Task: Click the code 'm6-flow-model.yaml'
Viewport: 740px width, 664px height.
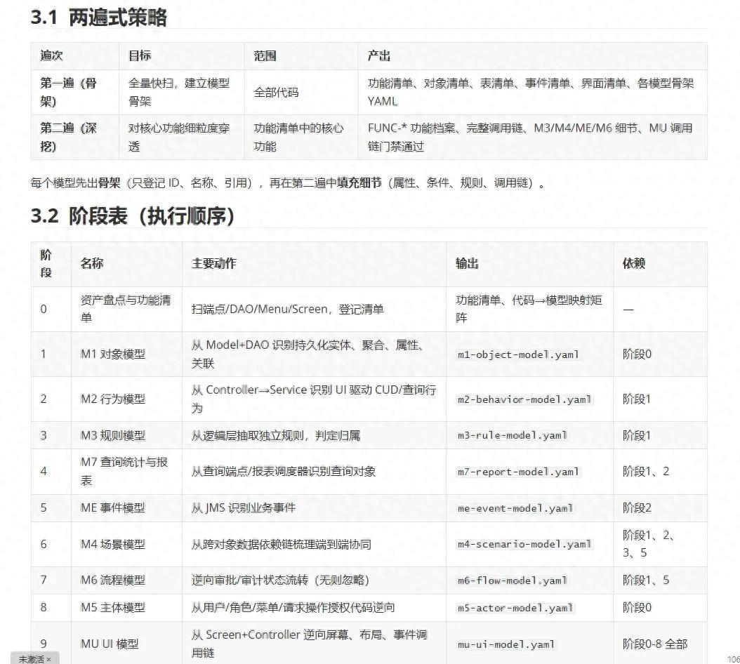Action: [x=512, y=580]
